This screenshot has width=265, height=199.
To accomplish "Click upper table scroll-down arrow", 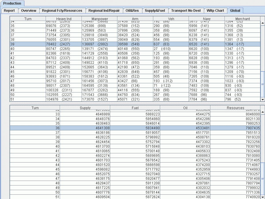I will click(x=263, y=100).
